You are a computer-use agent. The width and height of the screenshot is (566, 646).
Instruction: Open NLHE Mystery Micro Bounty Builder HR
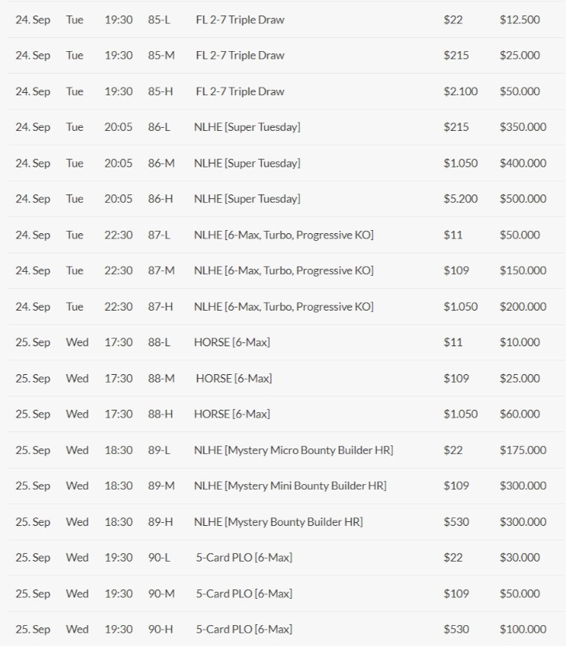(x=293, y=450)
